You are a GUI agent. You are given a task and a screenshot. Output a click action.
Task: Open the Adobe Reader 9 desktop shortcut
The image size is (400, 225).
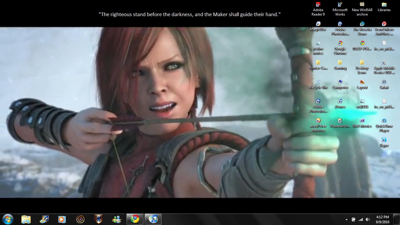coord(318,9)
